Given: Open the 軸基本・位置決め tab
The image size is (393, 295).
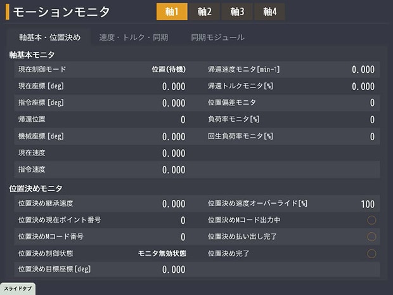Looking at the screenshot, I should pos(50,37).
